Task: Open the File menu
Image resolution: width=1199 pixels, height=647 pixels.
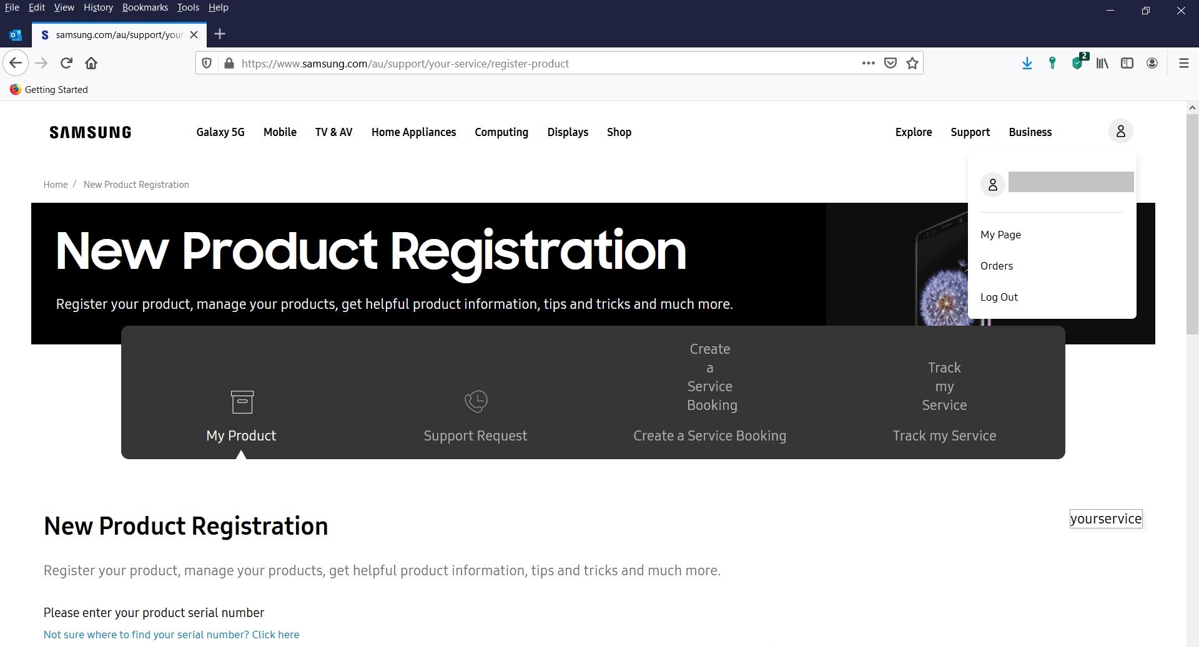Action: (12, 7)
